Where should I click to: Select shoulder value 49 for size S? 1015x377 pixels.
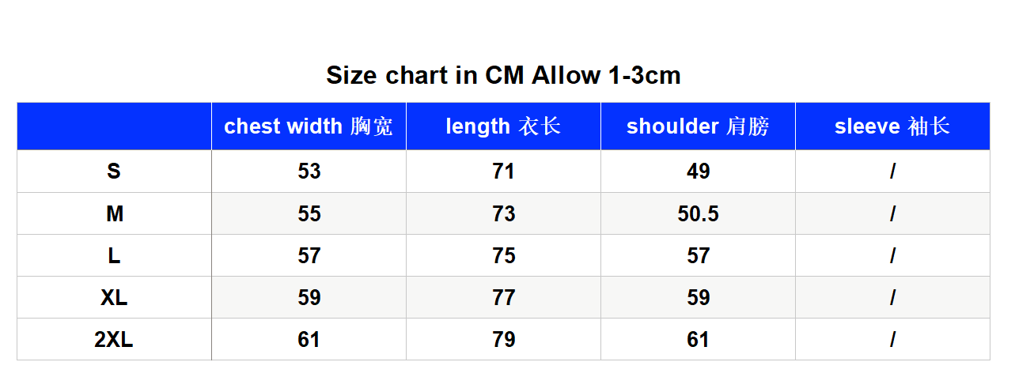point(698,172)
